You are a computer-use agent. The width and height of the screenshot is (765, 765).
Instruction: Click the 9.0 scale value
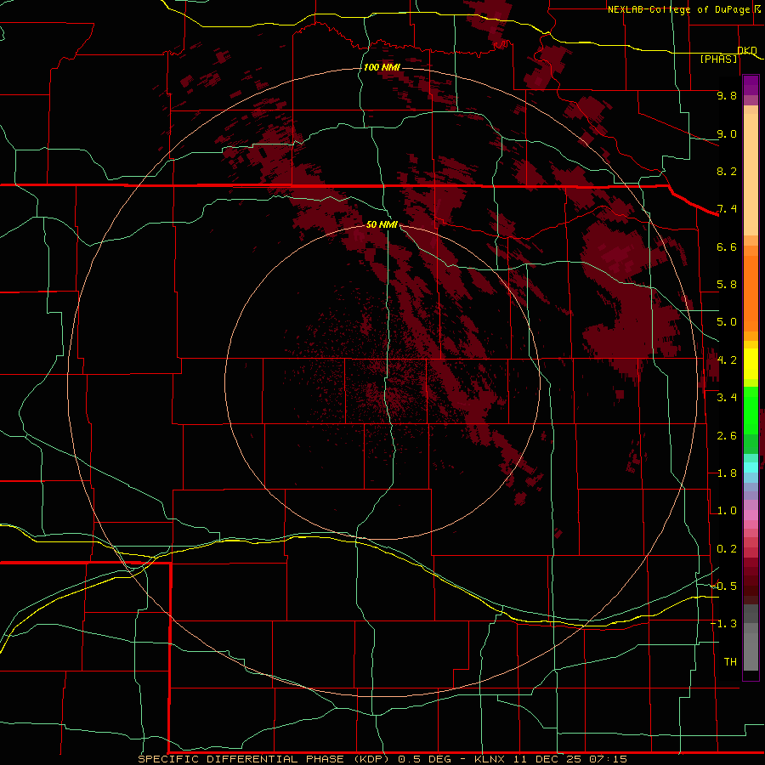click(x=727, y=133)
